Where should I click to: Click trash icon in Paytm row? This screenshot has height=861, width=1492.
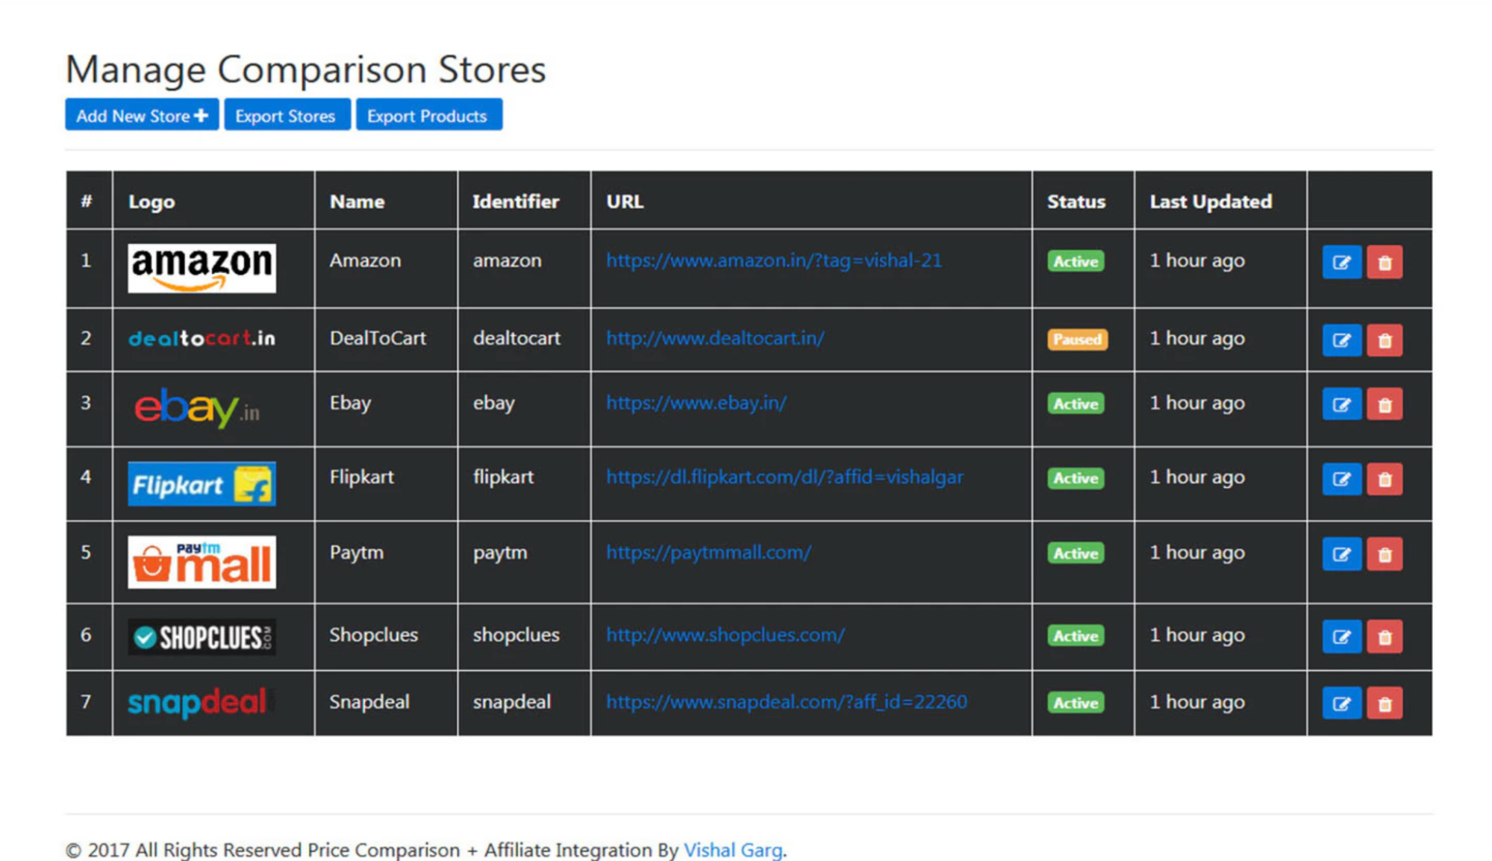(1385, 554)
